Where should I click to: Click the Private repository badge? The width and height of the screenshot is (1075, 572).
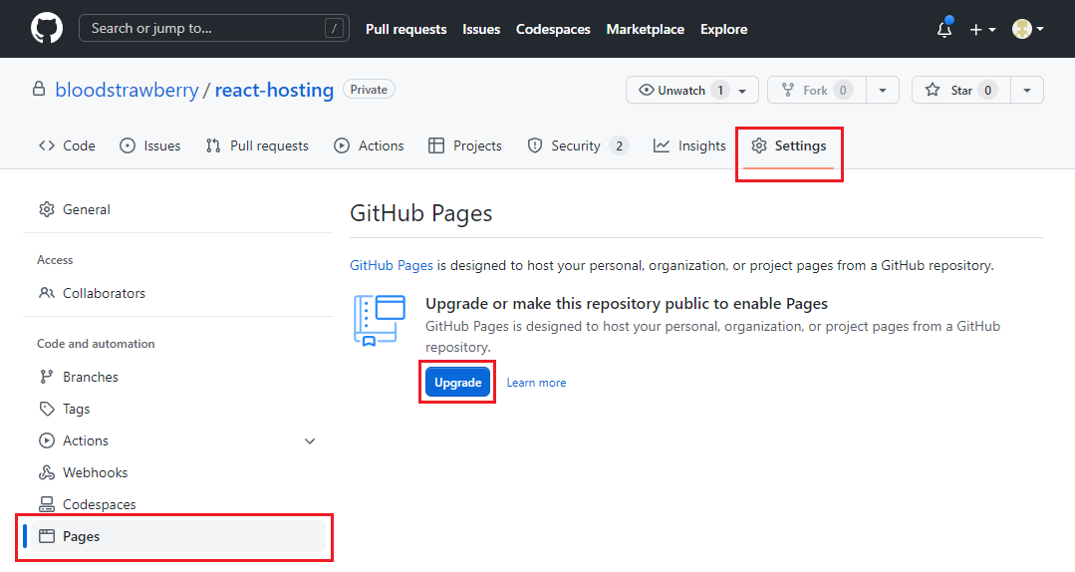click(x=369, y=89)
